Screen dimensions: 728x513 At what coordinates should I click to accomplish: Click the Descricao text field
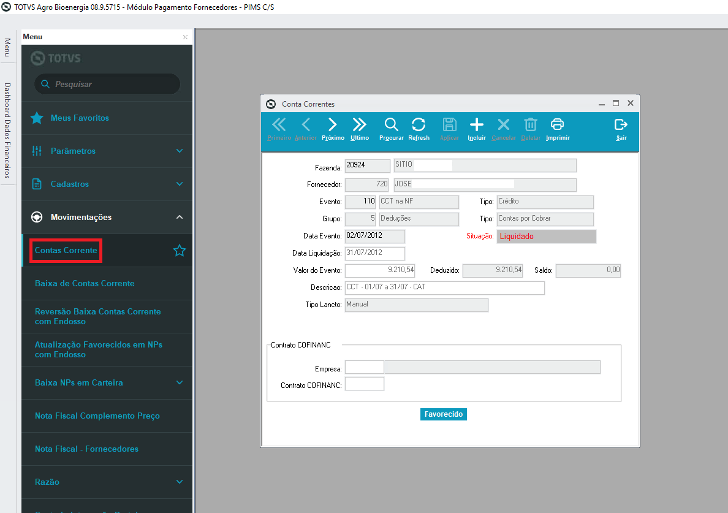coord(445,288)
